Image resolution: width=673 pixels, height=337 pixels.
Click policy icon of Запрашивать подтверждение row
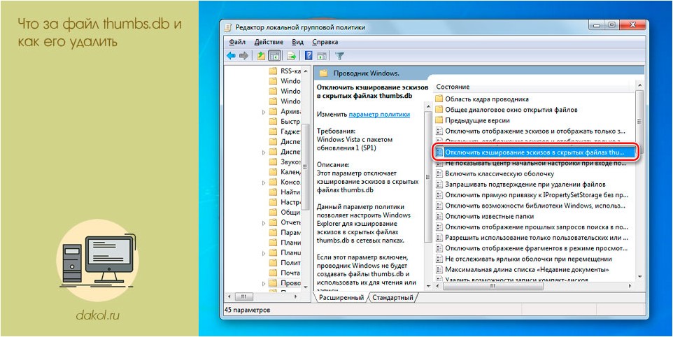tap(439, 185)
